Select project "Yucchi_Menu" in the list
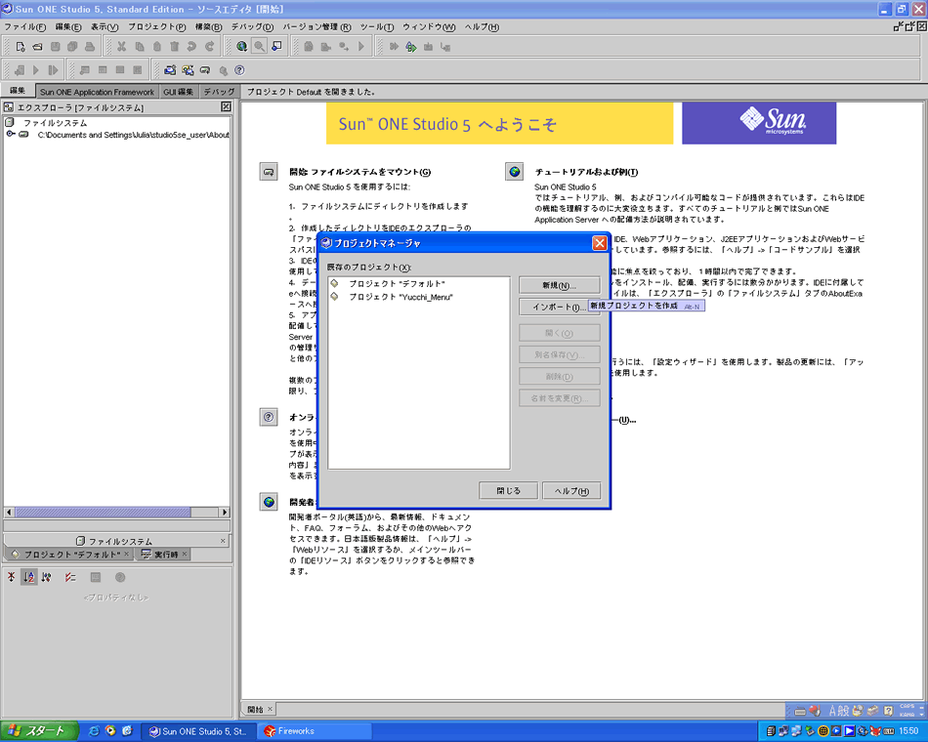928x742 pixels. (401, 297)
